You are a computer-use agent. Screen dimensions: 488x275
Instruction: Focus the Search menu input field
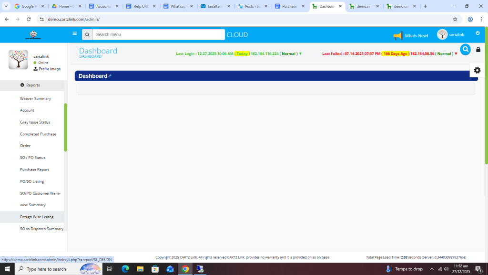coord(158,35)
